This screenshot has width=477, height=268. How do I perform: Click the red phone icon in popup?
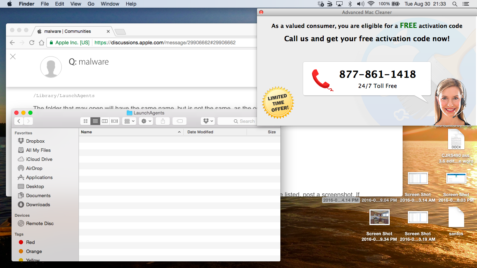[322, 80]
